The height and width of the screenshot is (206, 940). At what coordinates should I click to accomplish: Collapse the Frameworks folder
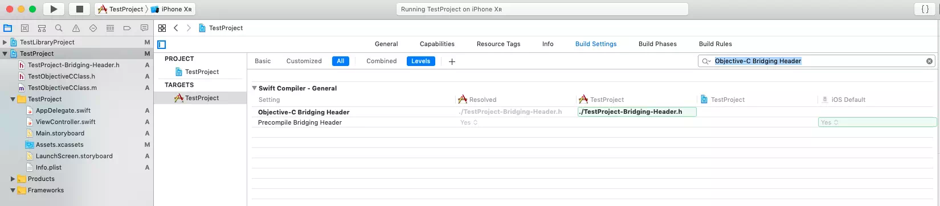coord(13,190)
